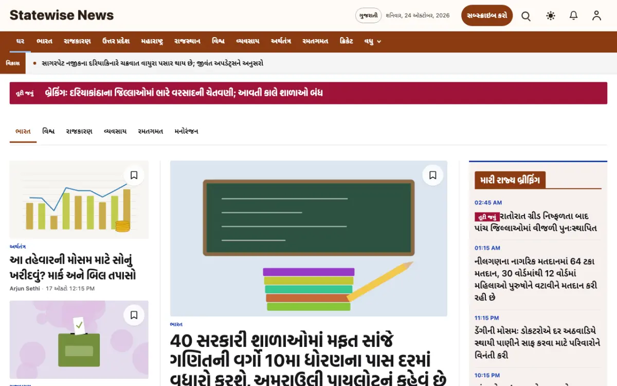Bookmark the ballot box article
Viewport: 617px width, 386px height.
tap(134, 315)
